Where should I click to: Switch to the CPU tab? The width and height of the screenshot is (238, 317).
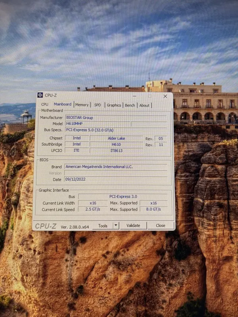[45, 104]
